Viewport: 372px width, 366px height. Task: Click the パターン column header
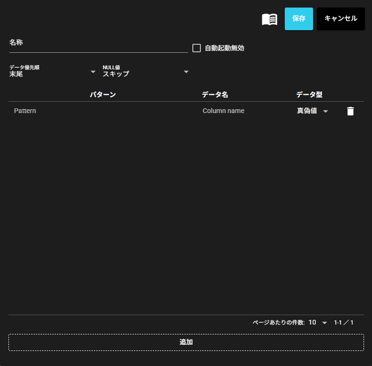tap(103, 95)
